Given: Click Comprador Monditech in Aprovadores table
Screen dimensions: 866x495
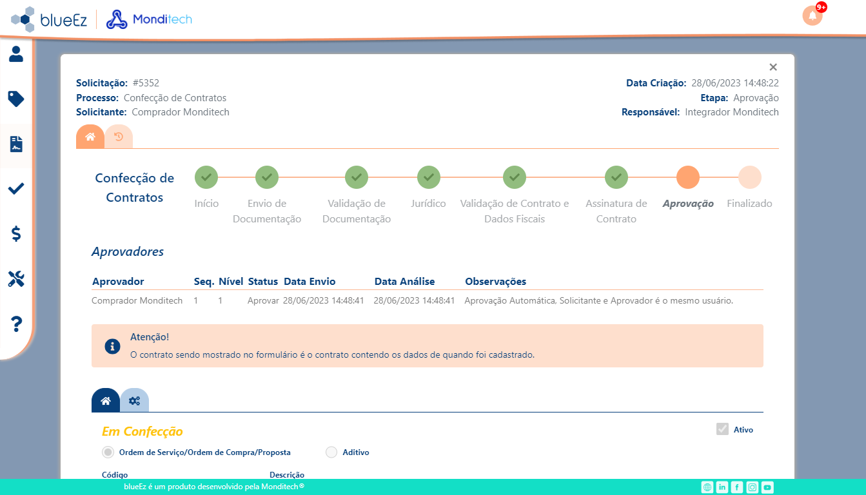Looking at the screenshot, I should click(x=137, y=301).
